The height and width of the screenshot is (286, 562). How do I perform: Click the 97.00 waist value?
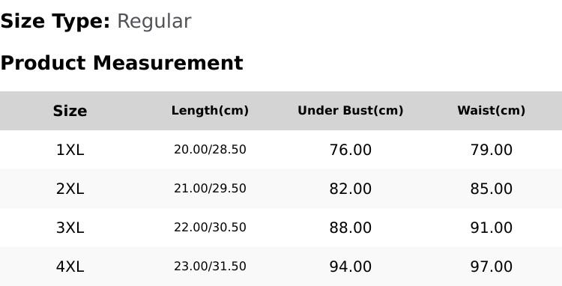coord(492,267)
